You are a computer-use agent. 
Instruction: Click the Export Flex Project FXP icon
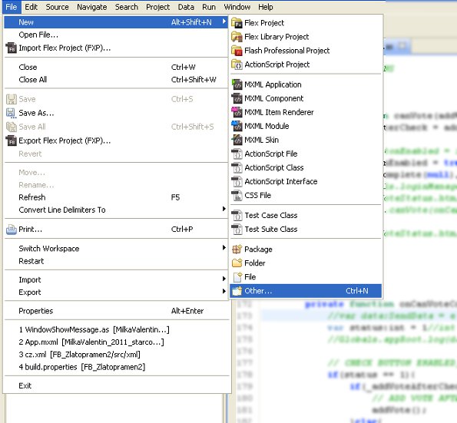coord(12,140)
